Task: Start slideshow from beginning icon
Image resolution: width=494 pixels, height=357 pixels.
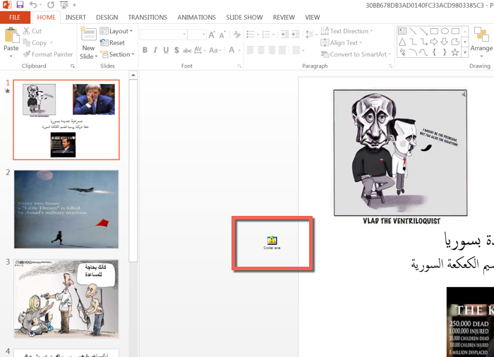Action: pos(64,5)
